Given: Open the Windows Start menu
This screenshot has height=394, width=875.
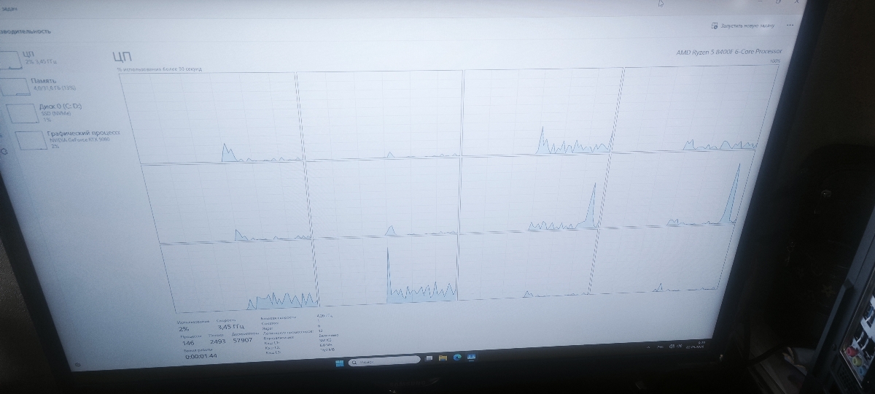Looking at the screenshot, I should pyautogui.click(x=340, y=363).
